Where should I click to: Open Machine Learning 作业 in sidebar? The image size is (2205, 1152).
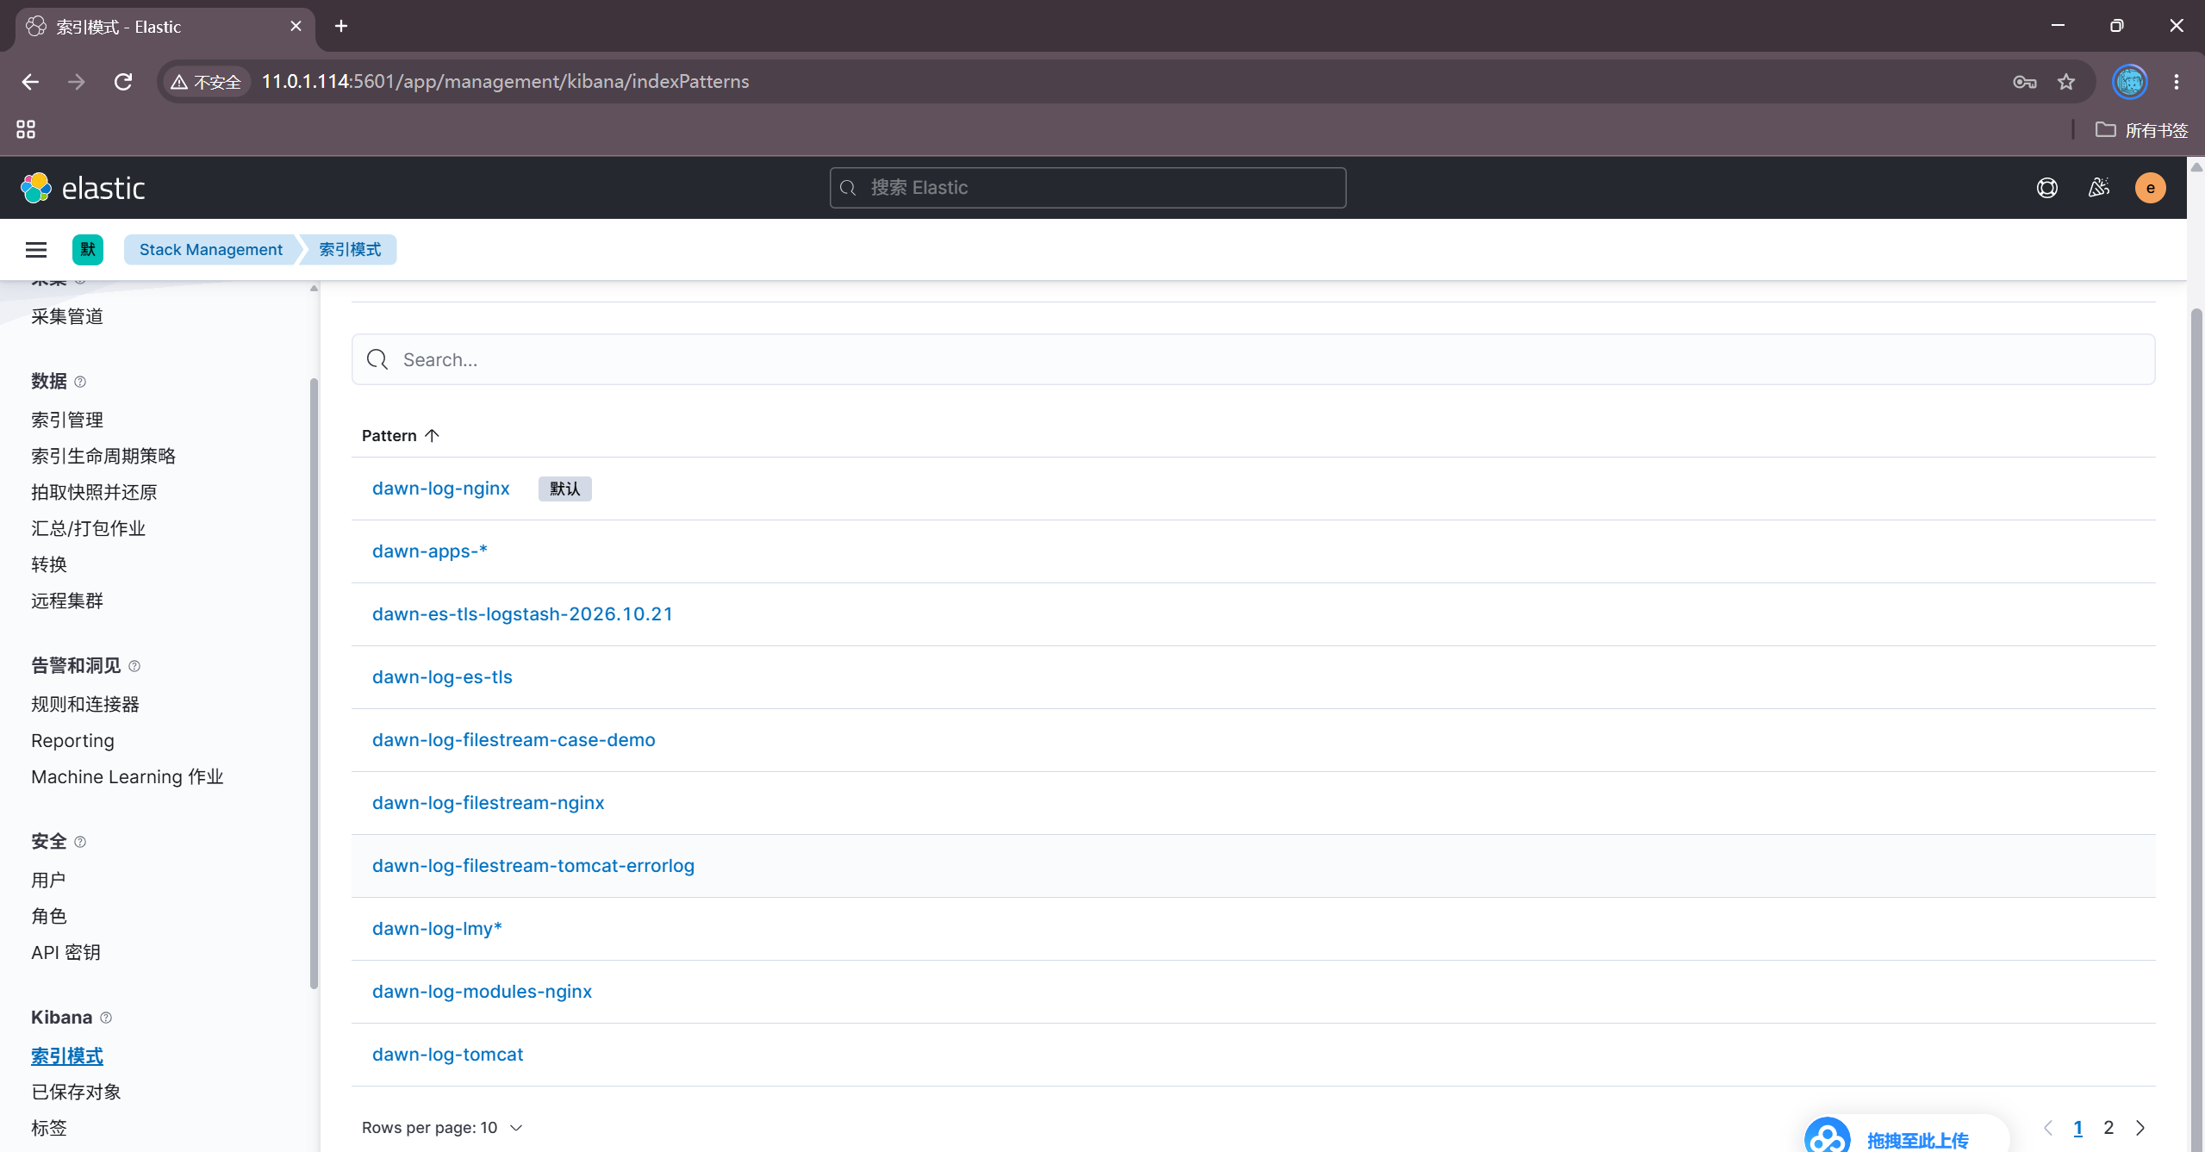[x=128, y=777]
